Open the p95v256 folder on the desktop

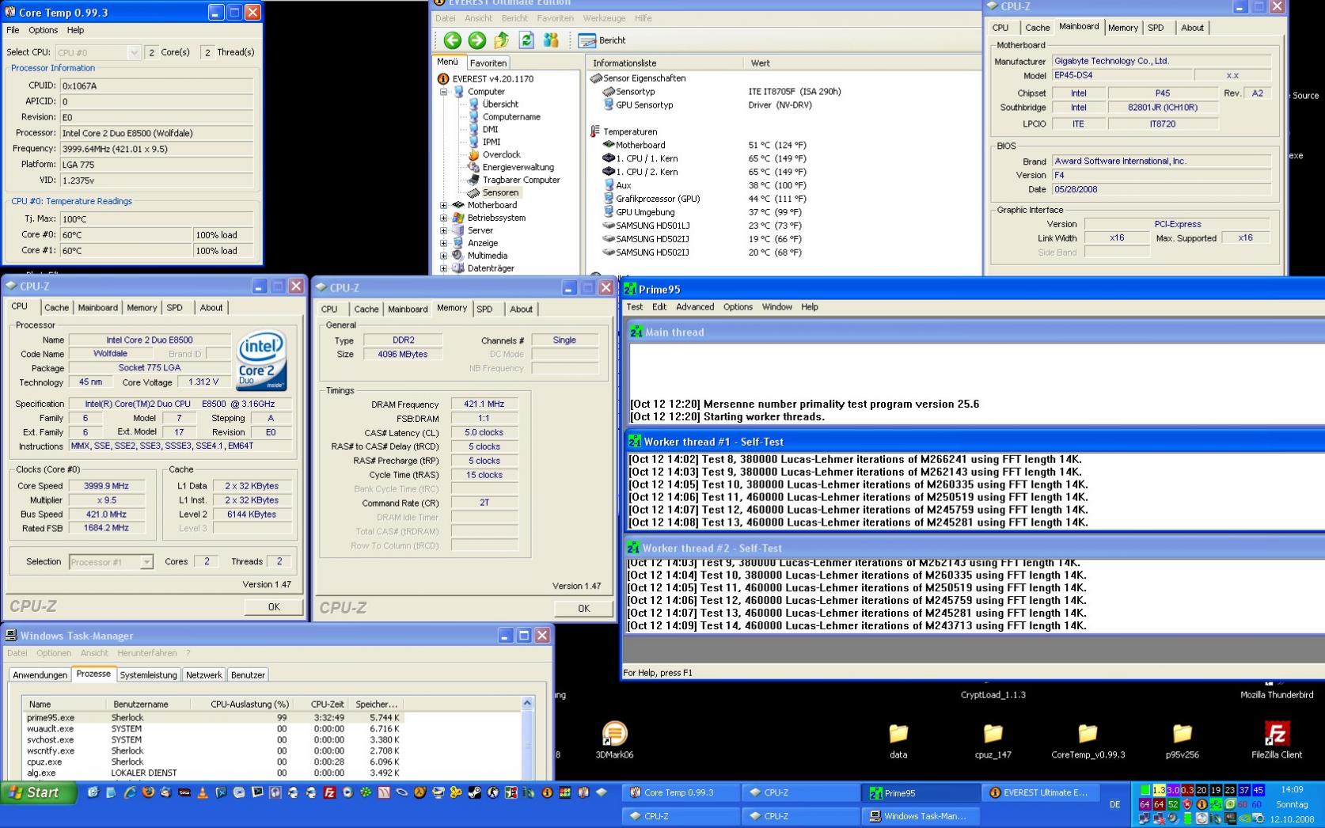click(1182, 740)
